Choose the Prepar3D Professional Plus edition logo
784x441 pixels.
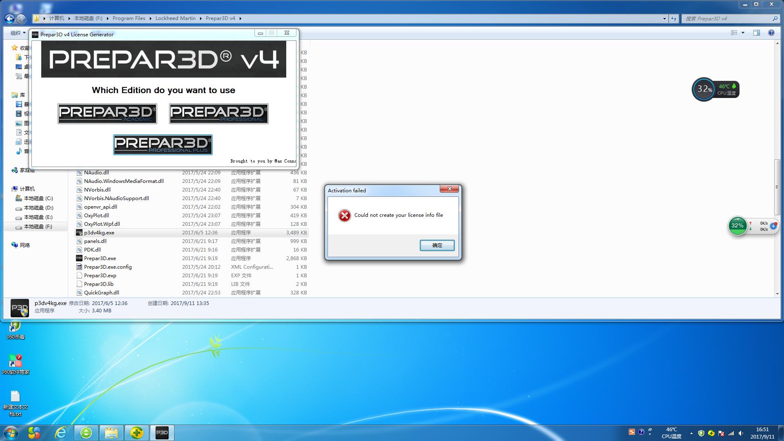(163, 145)
